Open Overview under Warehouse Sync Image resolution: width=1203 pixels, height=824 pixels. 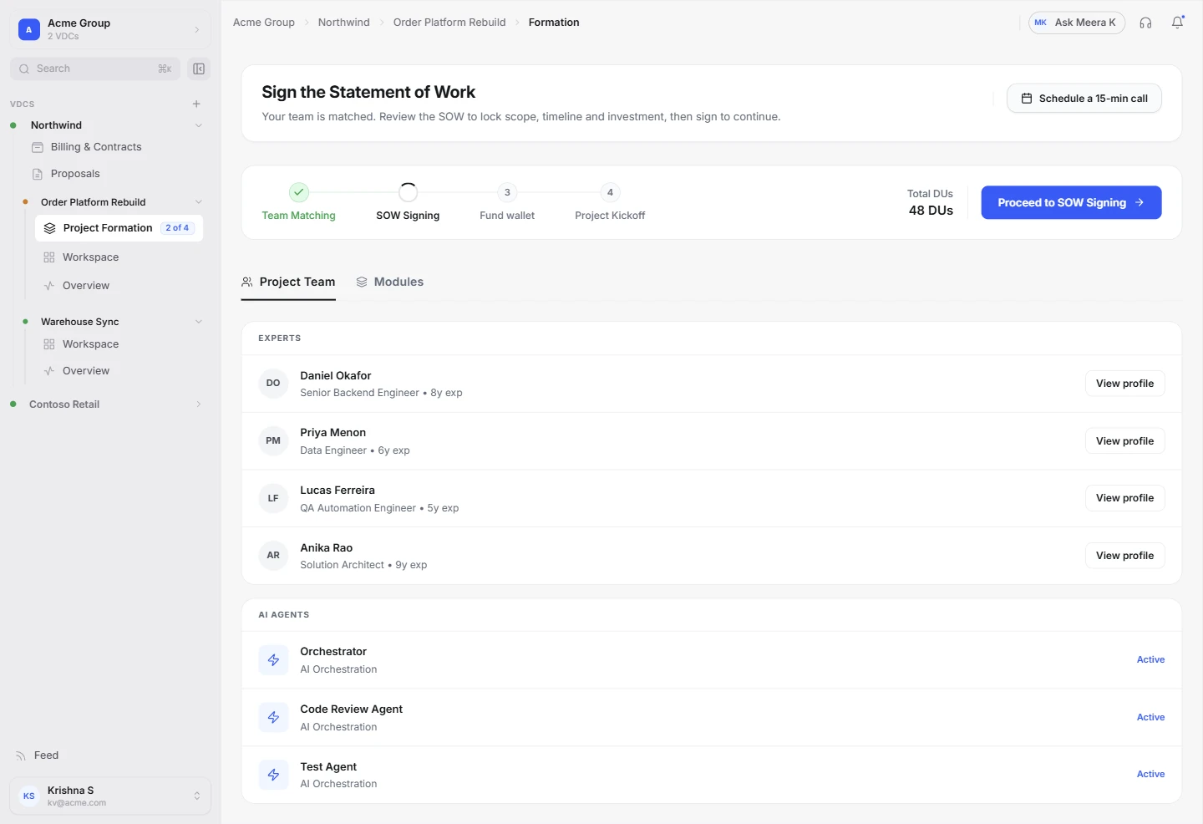pos(85,371)
